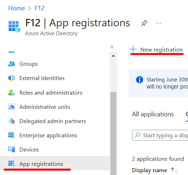Click the App registrations sidebar icon
Screen dimensions: 188x175
(x=11, y=164)
